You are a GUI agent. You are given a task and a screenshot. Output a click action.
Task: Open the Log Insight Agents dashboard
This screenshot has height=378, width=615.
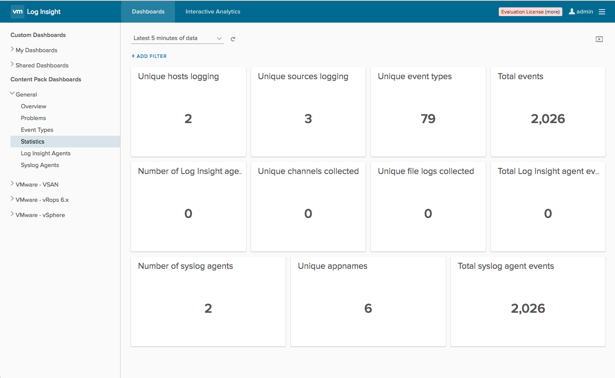coord(46,153)
